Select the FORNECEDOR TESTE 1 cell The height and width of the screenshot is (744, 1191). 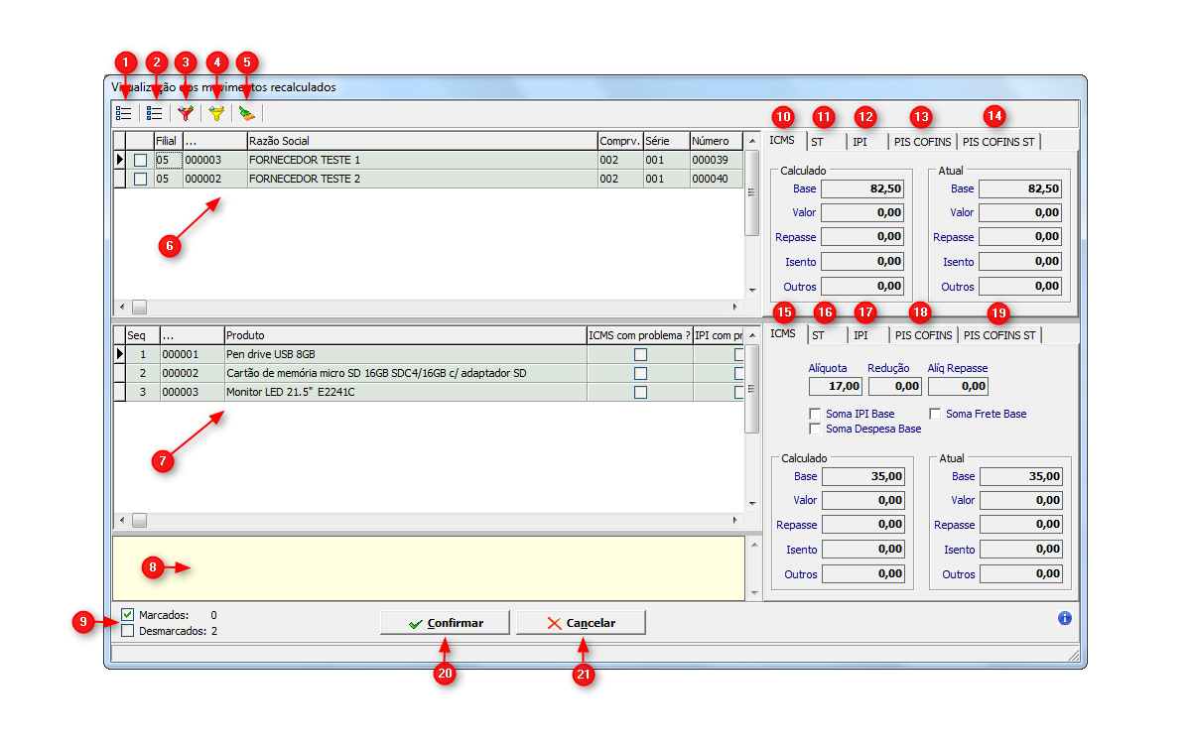point(421,160)
